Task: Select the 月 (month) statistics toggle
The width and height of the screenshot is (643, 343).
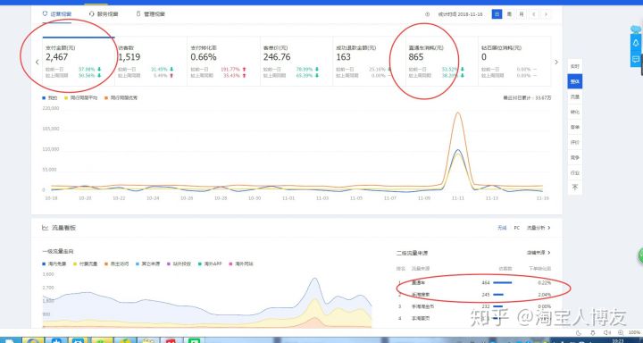Action: (522, 14)
